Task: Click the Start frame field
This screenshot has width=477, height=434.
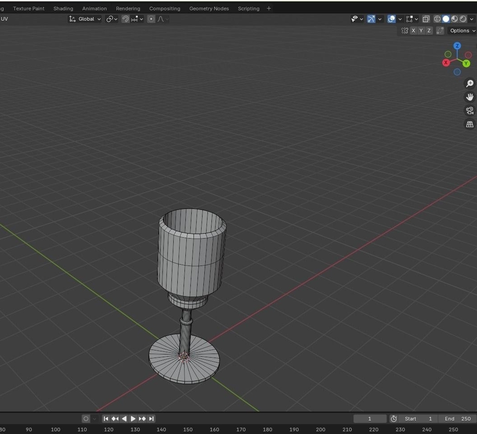Action: point(418,419)
